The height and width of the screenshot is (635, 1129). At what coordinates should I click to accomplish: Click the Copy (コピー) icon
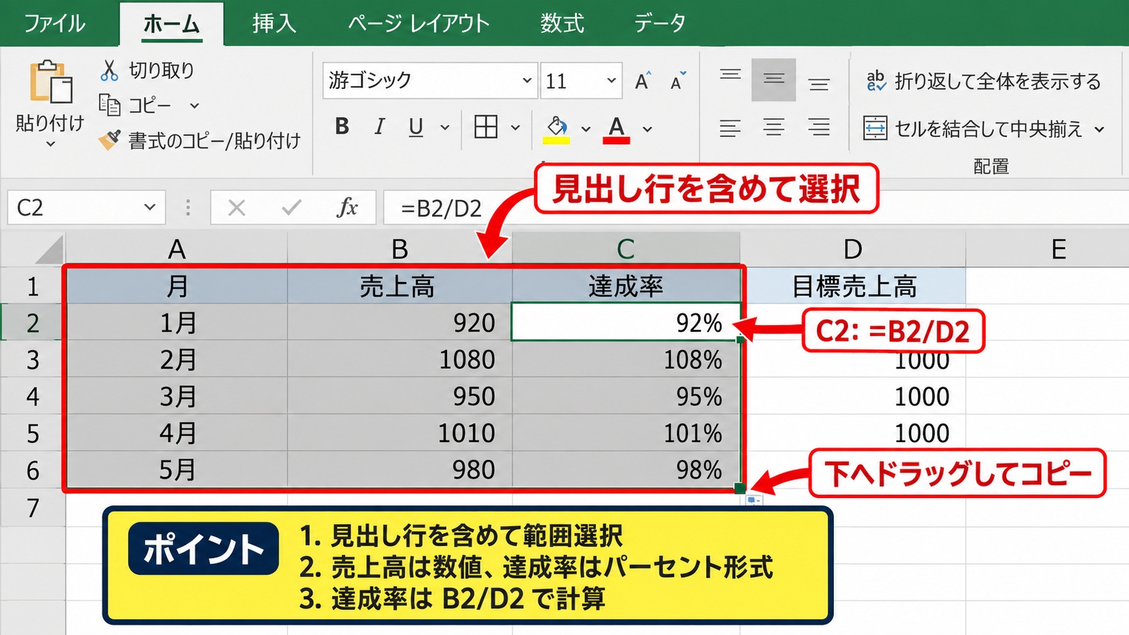pyautogui.click(x=109, y=105)
